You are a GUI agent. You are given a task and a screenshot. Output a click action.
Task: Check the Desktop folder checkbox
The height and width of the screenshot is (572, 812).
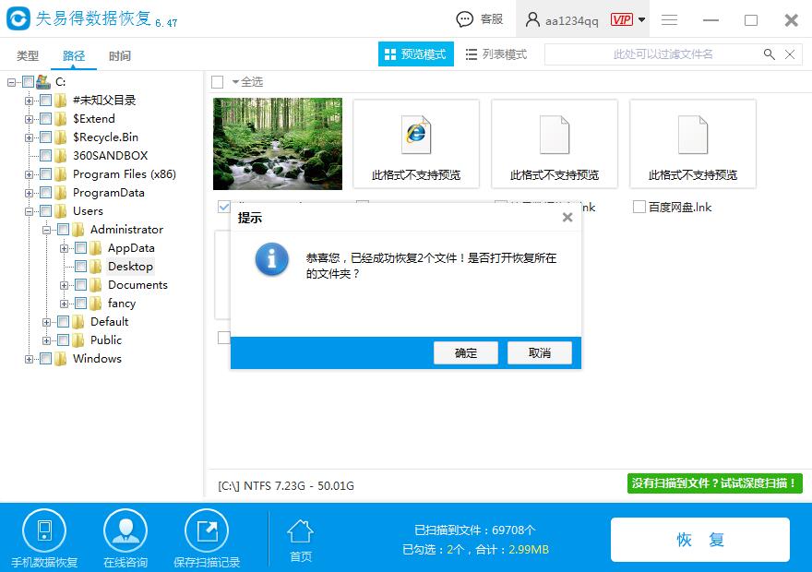(x=81, y=267)
